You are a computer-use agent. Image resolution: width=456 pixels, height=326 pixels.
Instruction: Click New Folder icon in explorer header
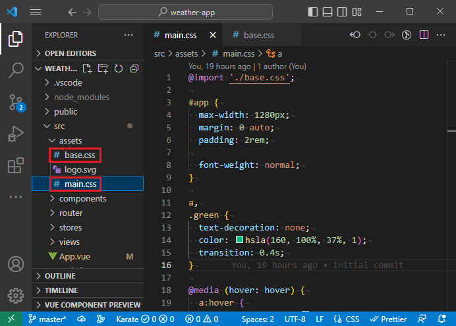point(103,68)
